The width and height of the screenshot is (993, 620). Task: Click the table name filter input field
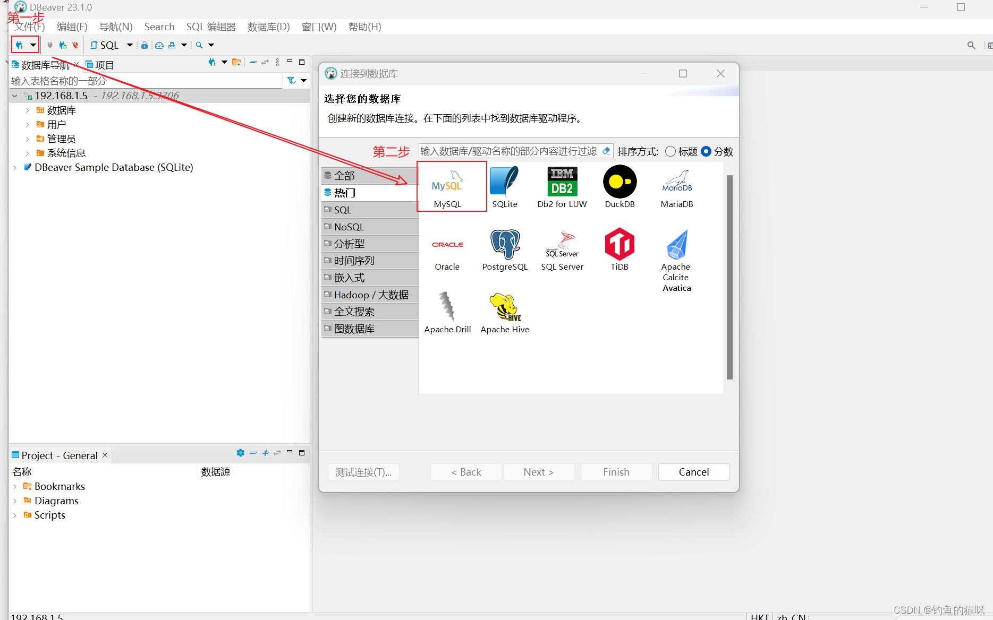pos(146,81)
